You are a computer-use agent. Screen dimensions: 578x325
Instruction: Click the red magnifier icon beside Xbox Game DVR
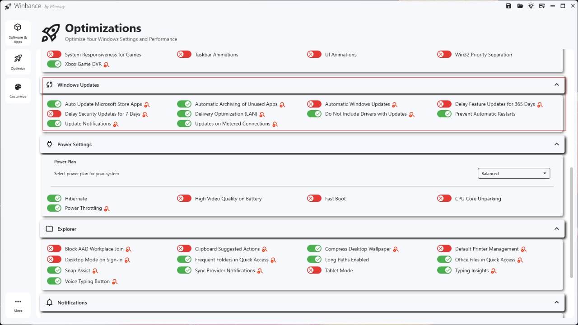pos(107,65)
